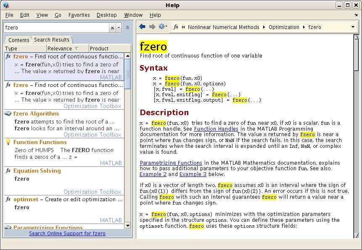Screen dimensions: 362x250
Task: Click "Find root of continuous function of one variable" subtitle
Action: 201,56
